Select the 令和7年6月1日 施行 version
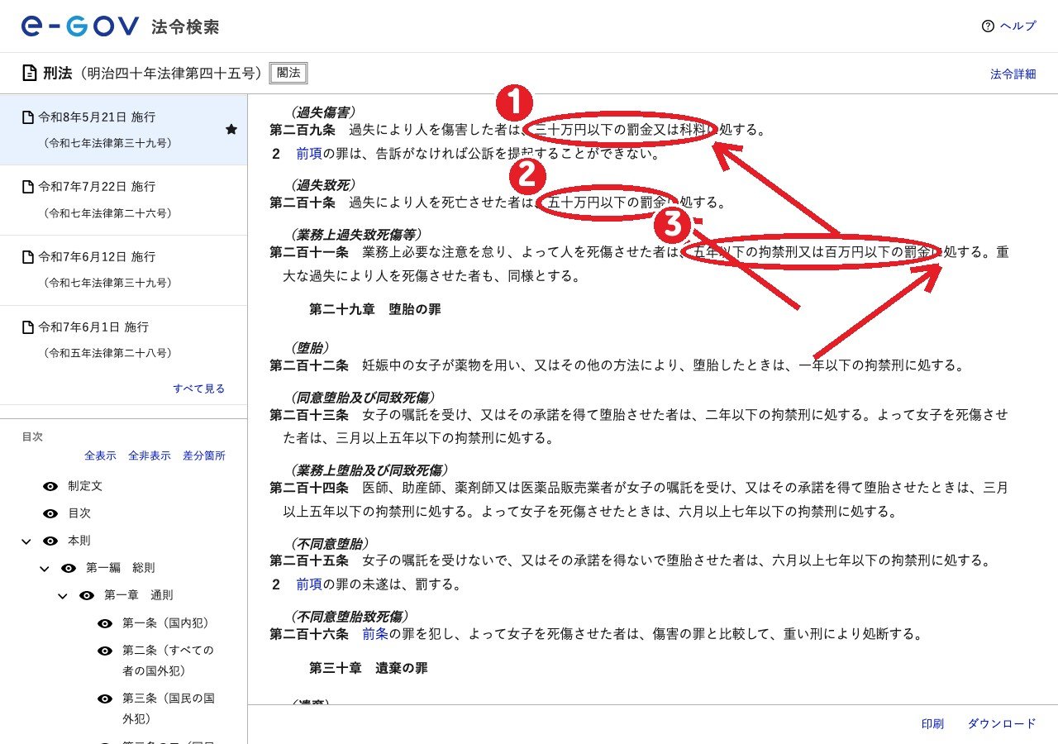The height and width of the screenshot is (744, 1058). (x=123, y=341)
